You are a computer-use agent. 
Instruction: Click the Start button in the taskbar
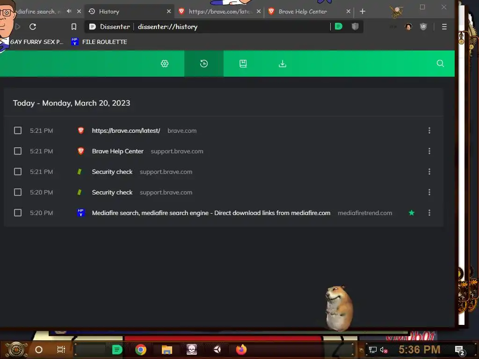pyautogui.click(x=16, y=350)
